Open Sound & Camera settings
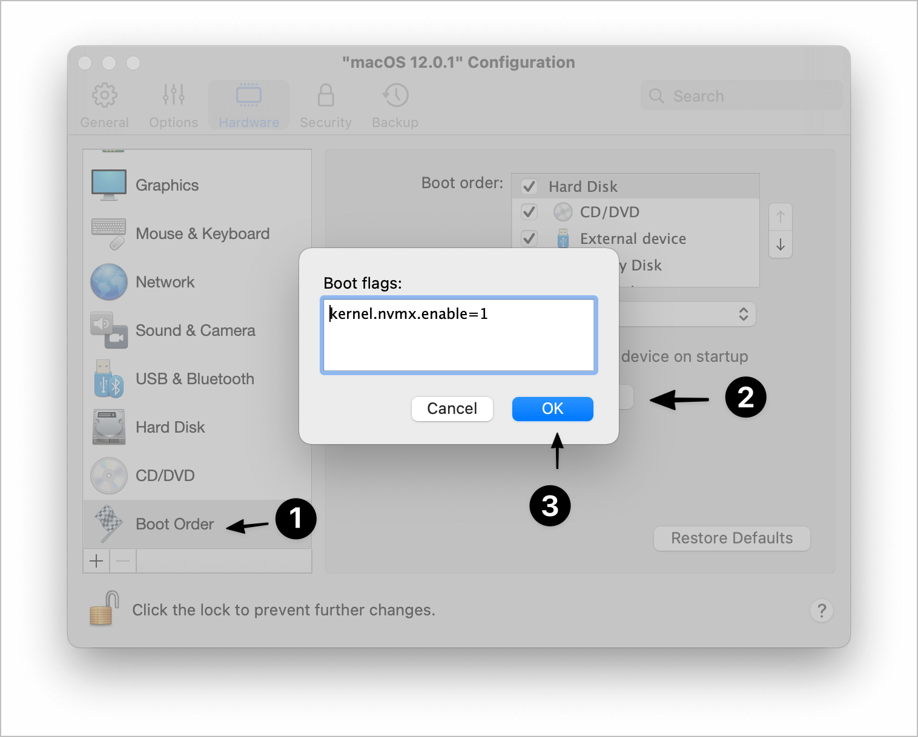918x737 pixels. coord(195,331)
